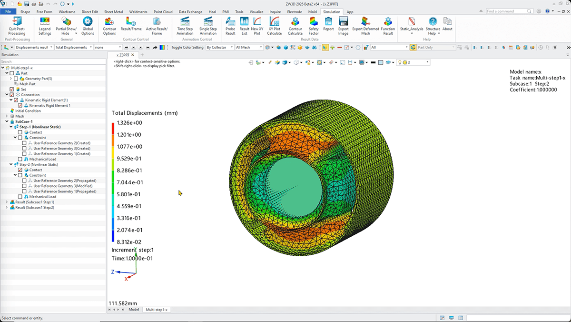Switch to the Model bottom tab
The image size is (571, 322).
[134, 310]
